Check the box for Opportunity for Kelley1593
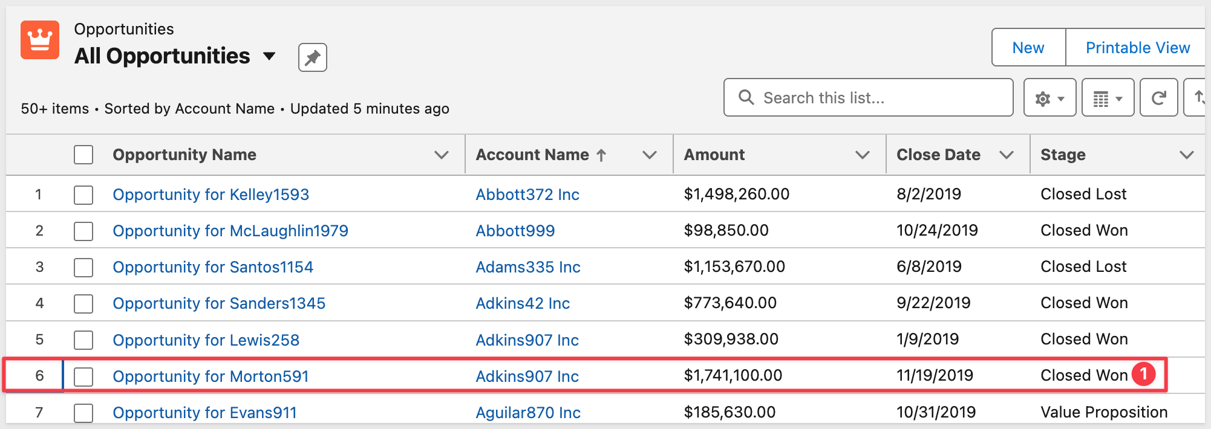The width and height of the screenshot is (1211, 429). 83,195
